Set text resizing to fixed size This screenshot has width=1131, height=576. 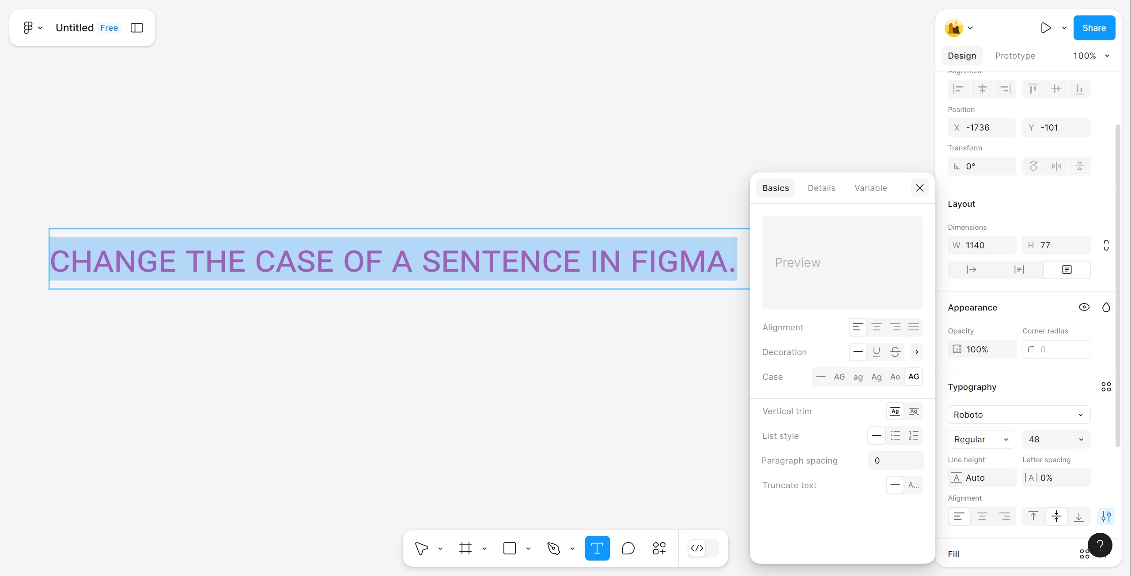1067,269
